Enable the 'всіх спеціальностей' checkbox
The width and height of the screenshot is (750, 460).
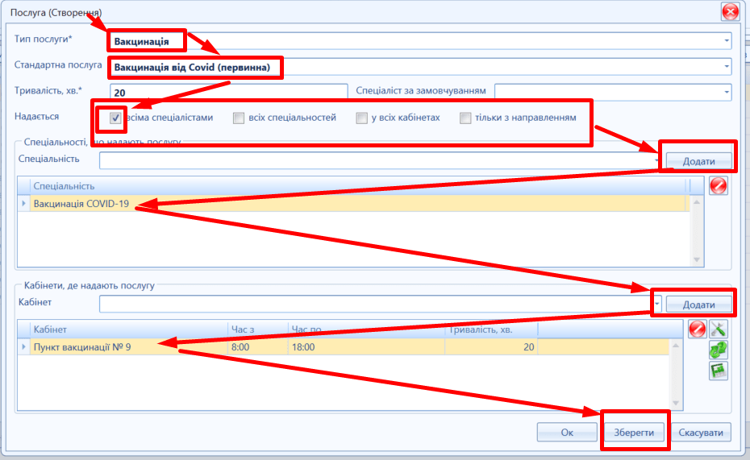click(239, 118)
